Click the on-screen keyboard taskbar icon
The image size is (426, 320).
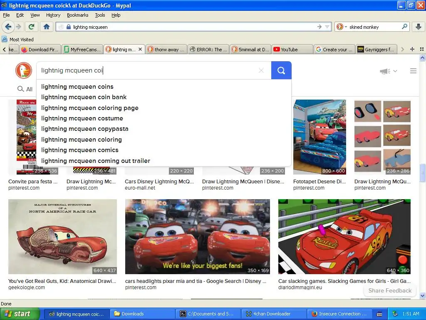pyautogui.click(x=379, y=314)
